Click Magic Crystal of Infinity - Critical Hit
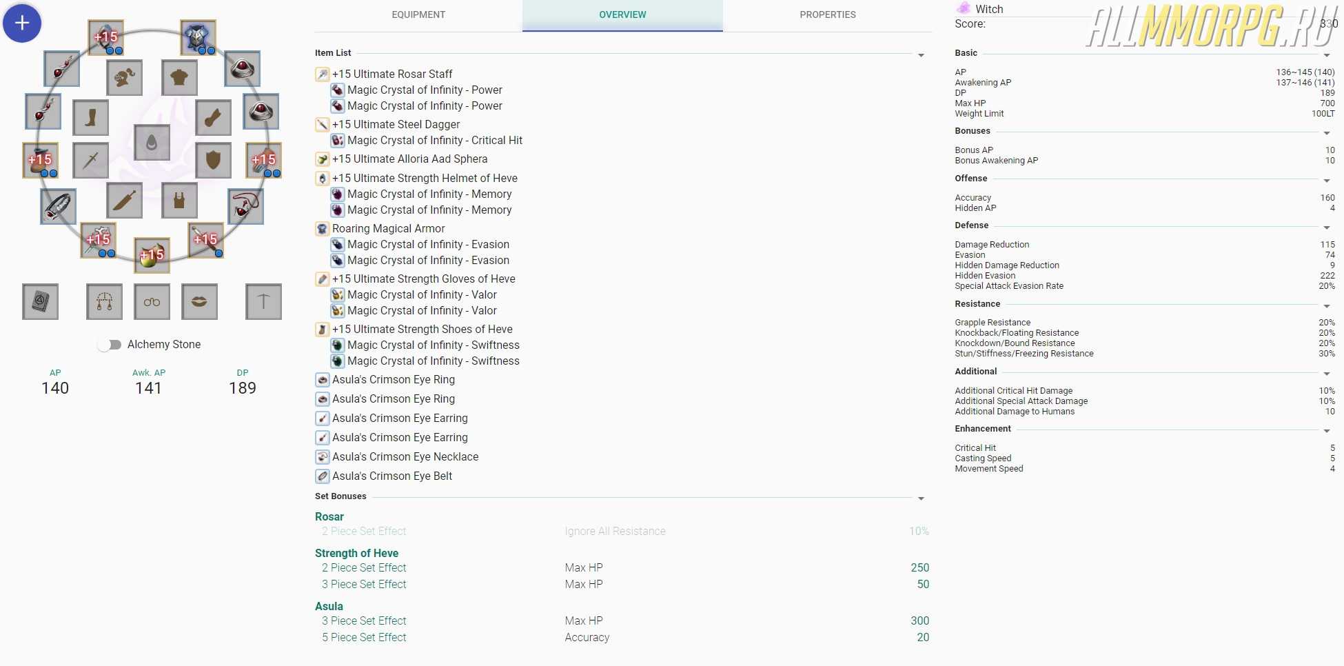The image size is (1344, 666). [435, 140]
